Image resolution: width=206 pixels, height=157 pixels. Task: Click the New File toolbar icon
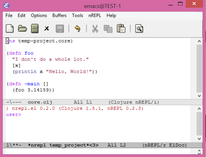(10, 29)
